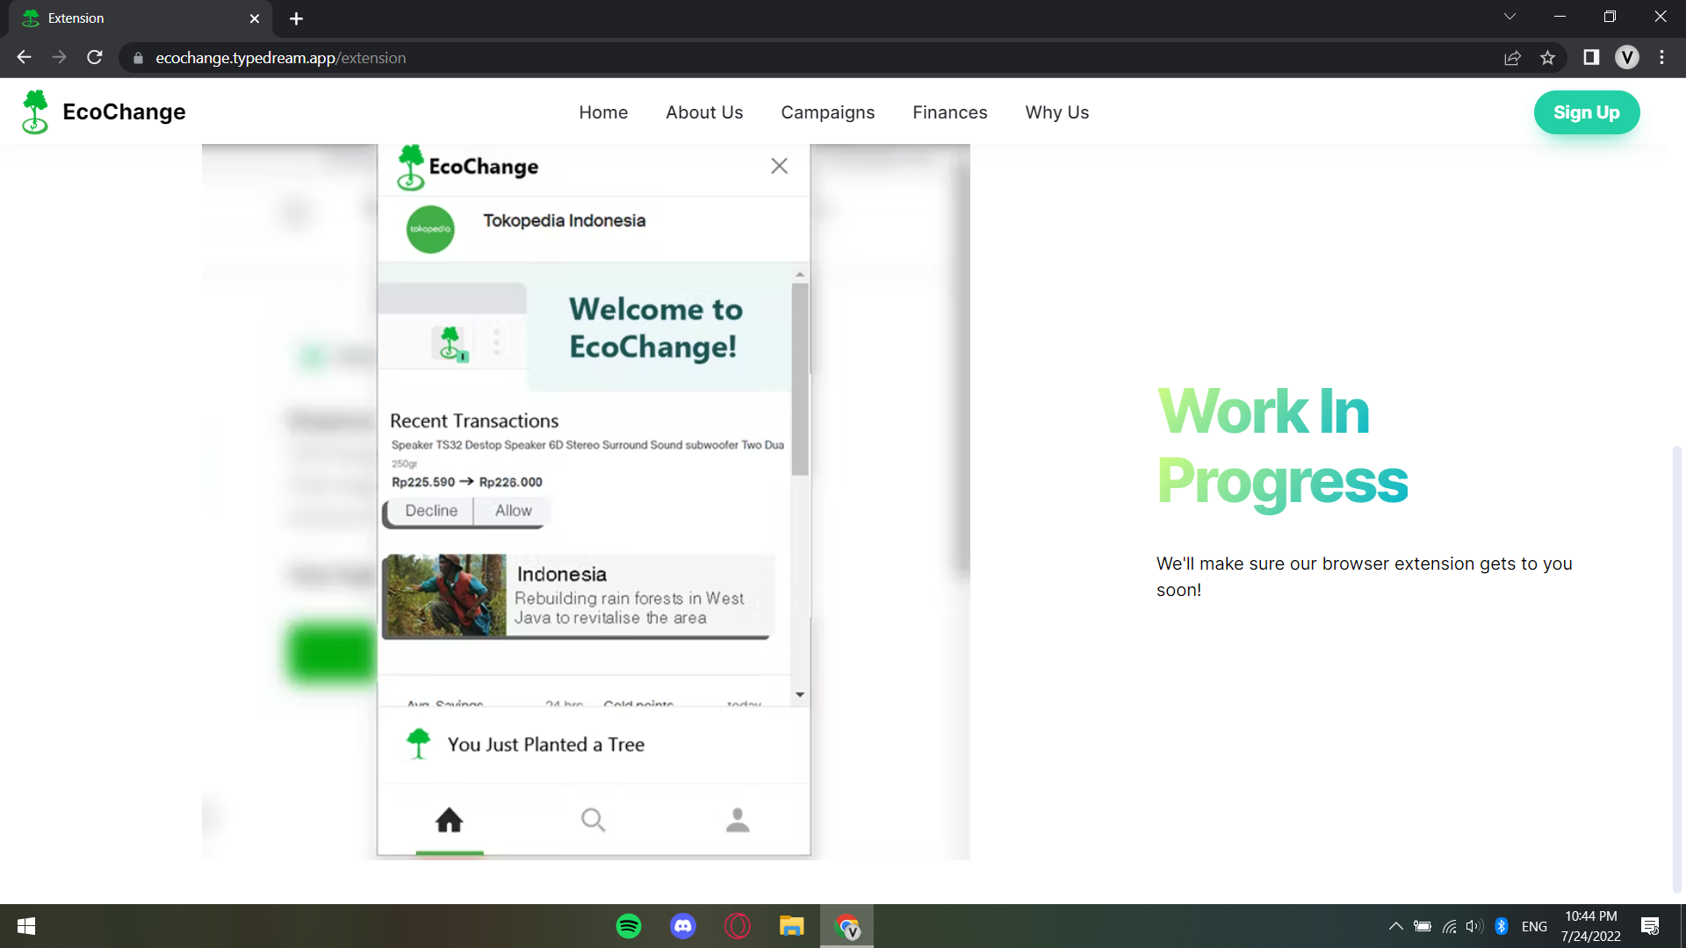Open the profile icon in the extension mockup
This screenshot has width=1686, height=948.
click(738, 820)
